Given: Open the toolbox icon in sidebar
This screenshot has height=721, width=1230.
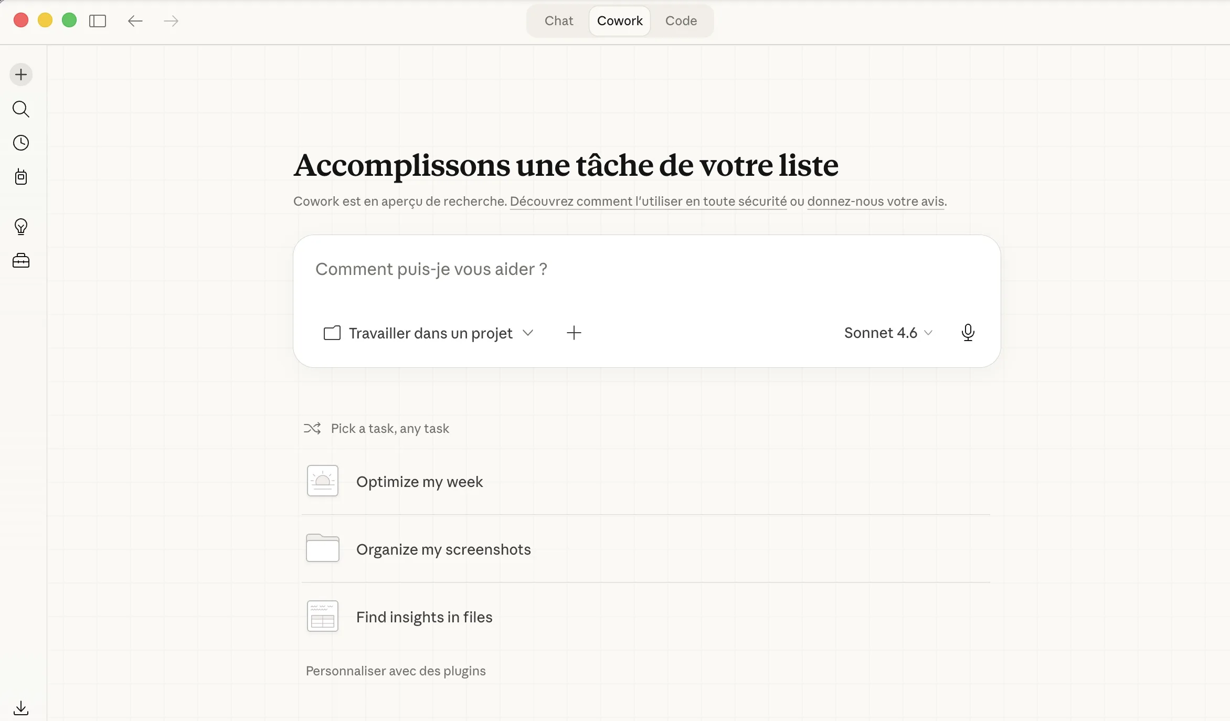Looking at the screenshot, I should (21, 261).
